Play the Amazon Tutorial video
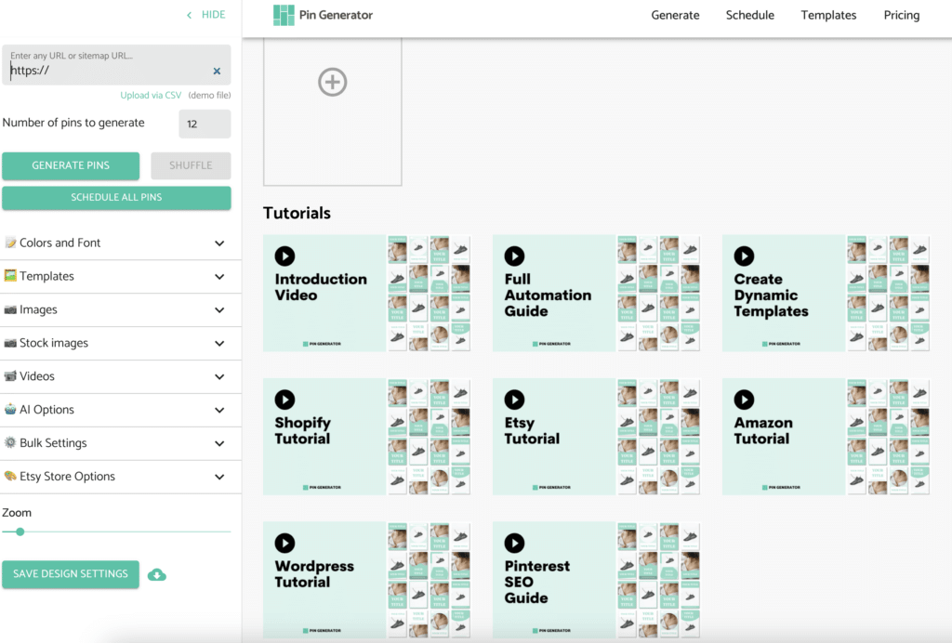 click(744, 400)
